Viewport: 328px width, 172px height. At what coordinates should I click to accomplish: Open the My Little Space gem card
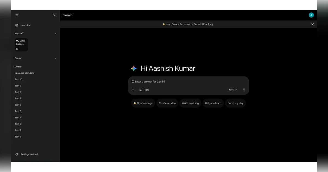(x=21, y=44)
